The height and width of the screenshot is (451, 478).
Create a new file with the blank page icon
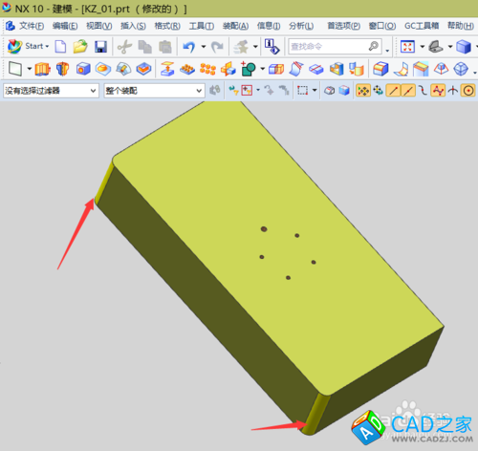click(60, 47)
